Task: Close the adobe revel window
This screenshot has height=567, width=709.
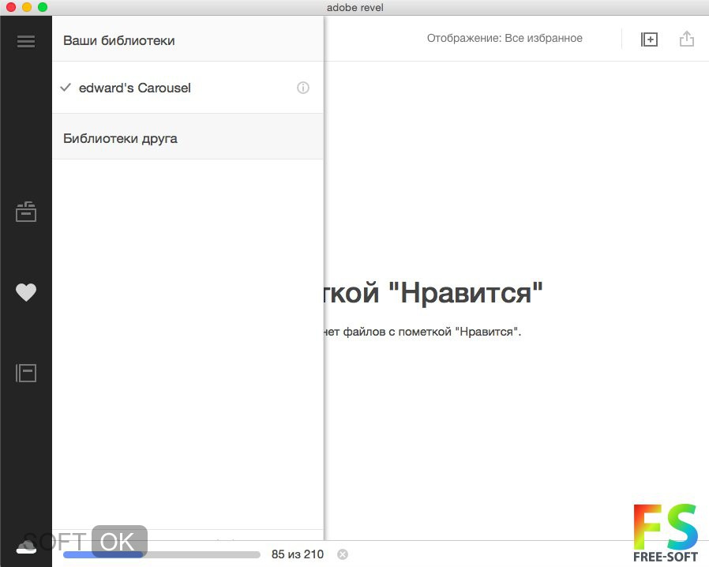Action: pos(11,7)
